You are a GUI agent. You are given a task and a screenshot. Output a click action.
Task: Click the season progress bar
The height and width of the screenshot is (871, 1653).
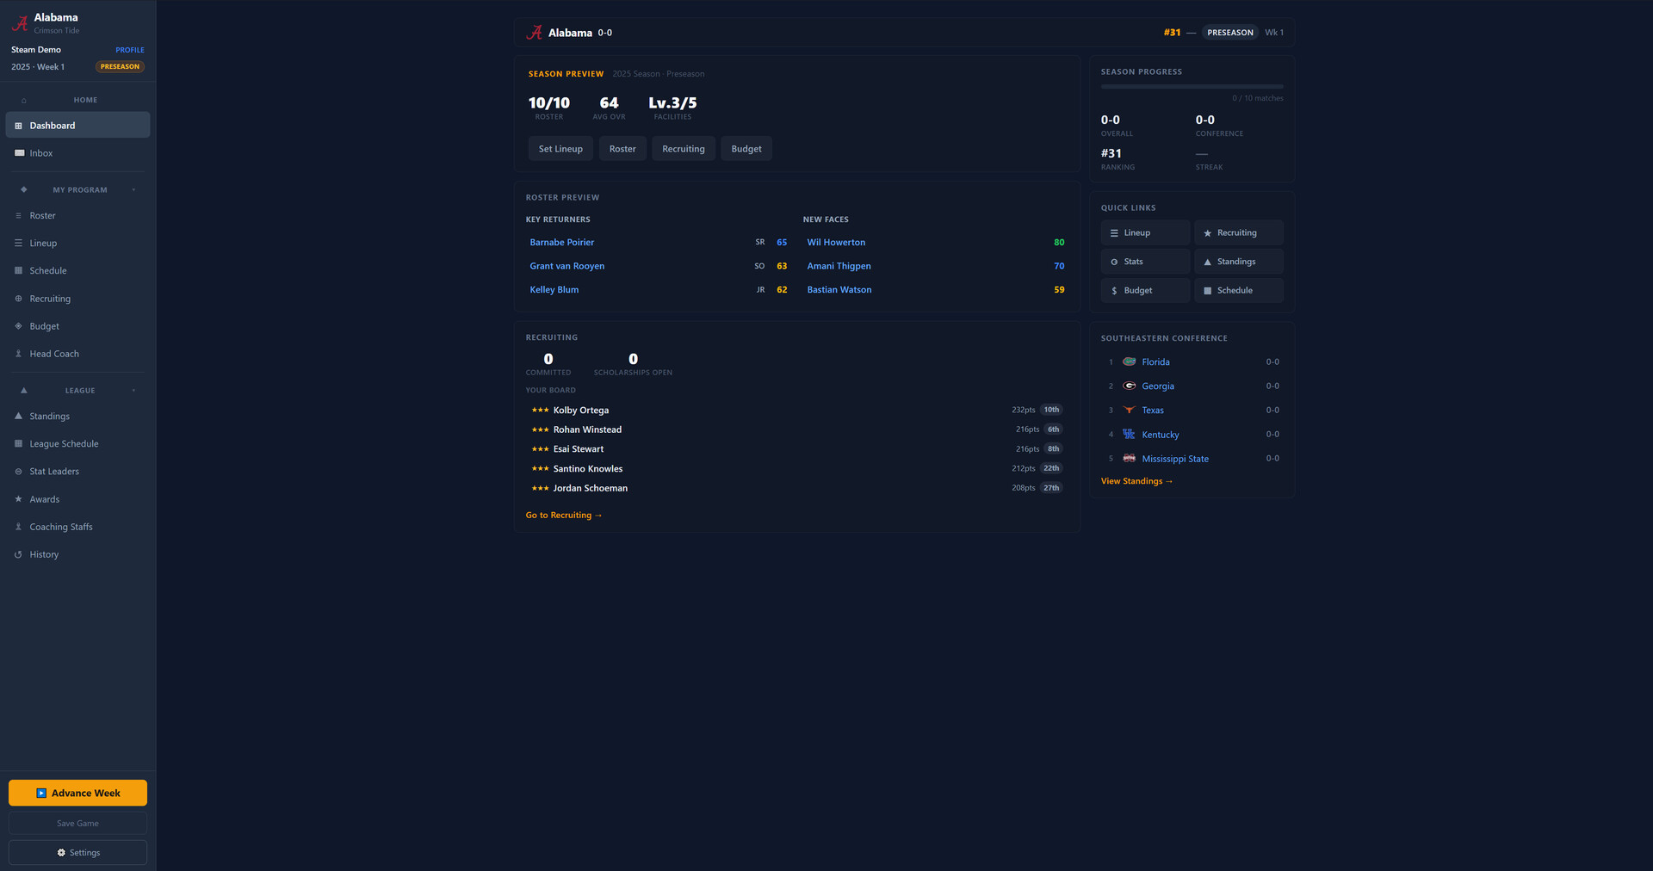point(1192,87)
